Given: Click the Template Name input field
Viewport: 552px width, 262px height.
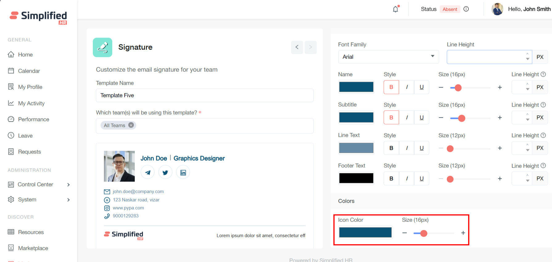Looking at the screenshot, I should [204, 95].
